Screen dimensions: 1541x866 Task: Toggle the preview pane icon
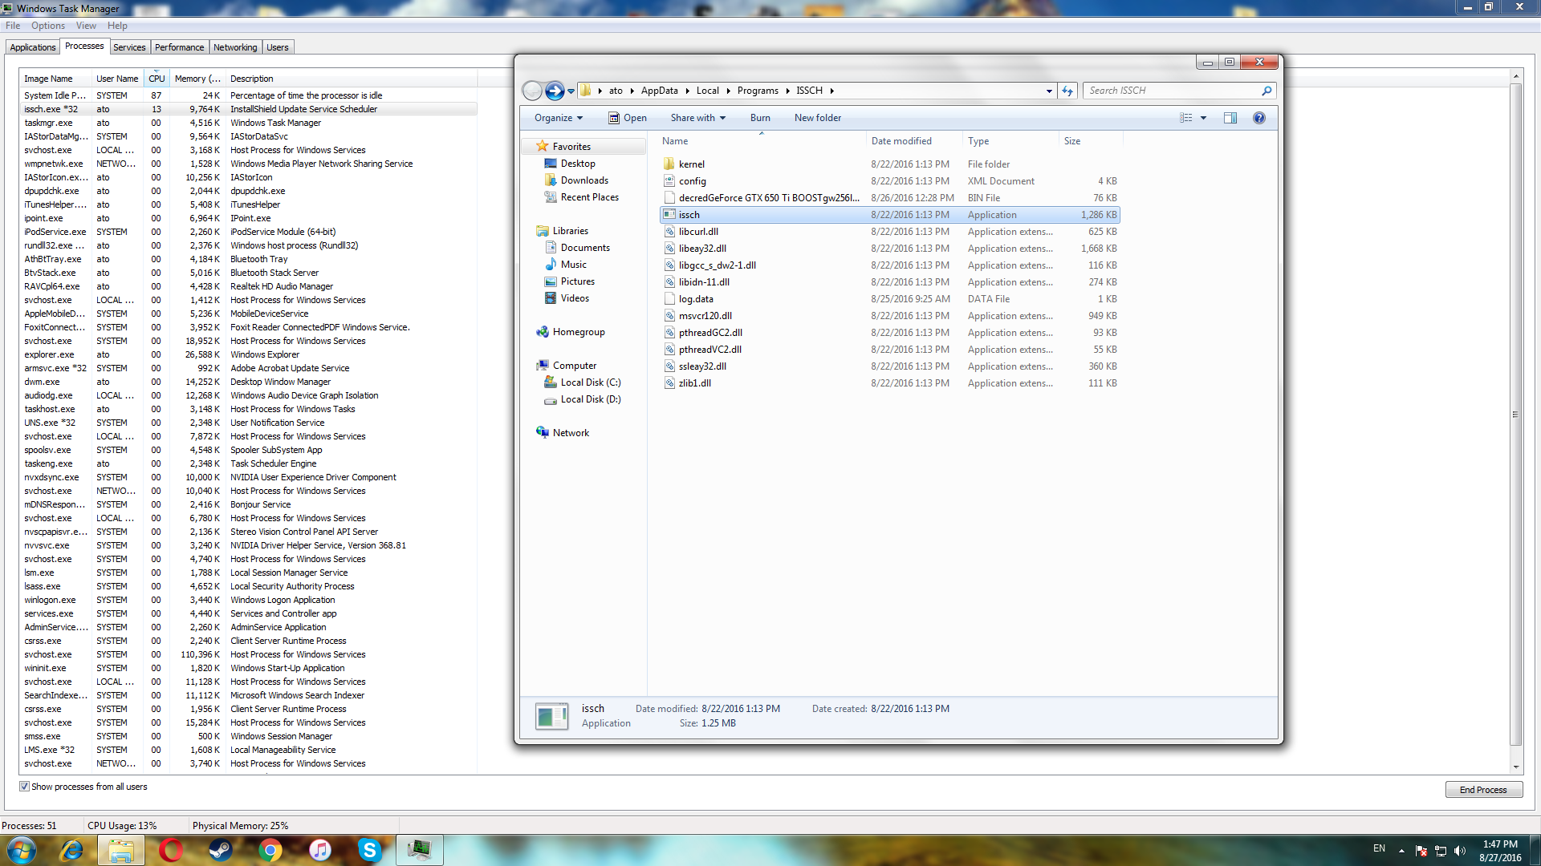(1230, 118)
